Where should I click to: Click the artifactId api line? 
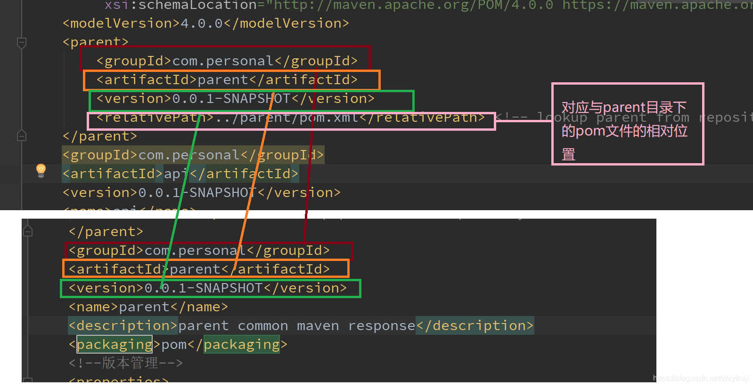[x=181, y=174]
